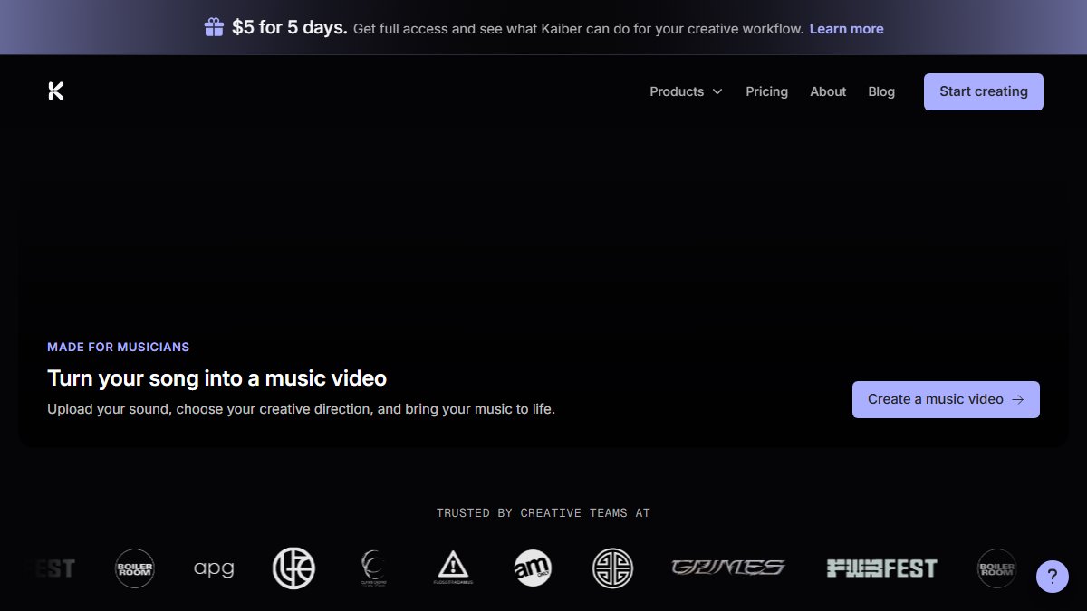Click the "MADE FOR MUSICIANS" label
Viewport: 1087px width, 611px height.
(x=119, y=347)
